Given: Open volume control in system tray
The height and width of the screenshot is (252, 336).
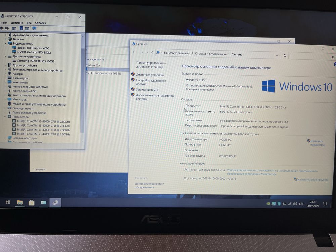Looking at the screenshot, I should (x=295, y=204).
